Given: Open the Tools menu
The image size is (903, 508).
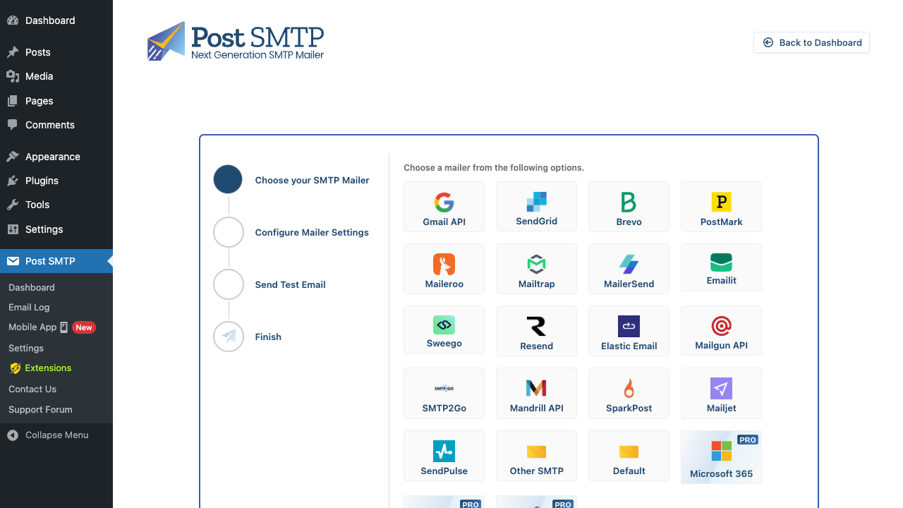Looking at the screenshot, I should [x=56, y=205].
